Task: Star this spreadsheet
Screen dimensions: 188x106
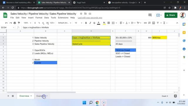Action: pos(81,14)
